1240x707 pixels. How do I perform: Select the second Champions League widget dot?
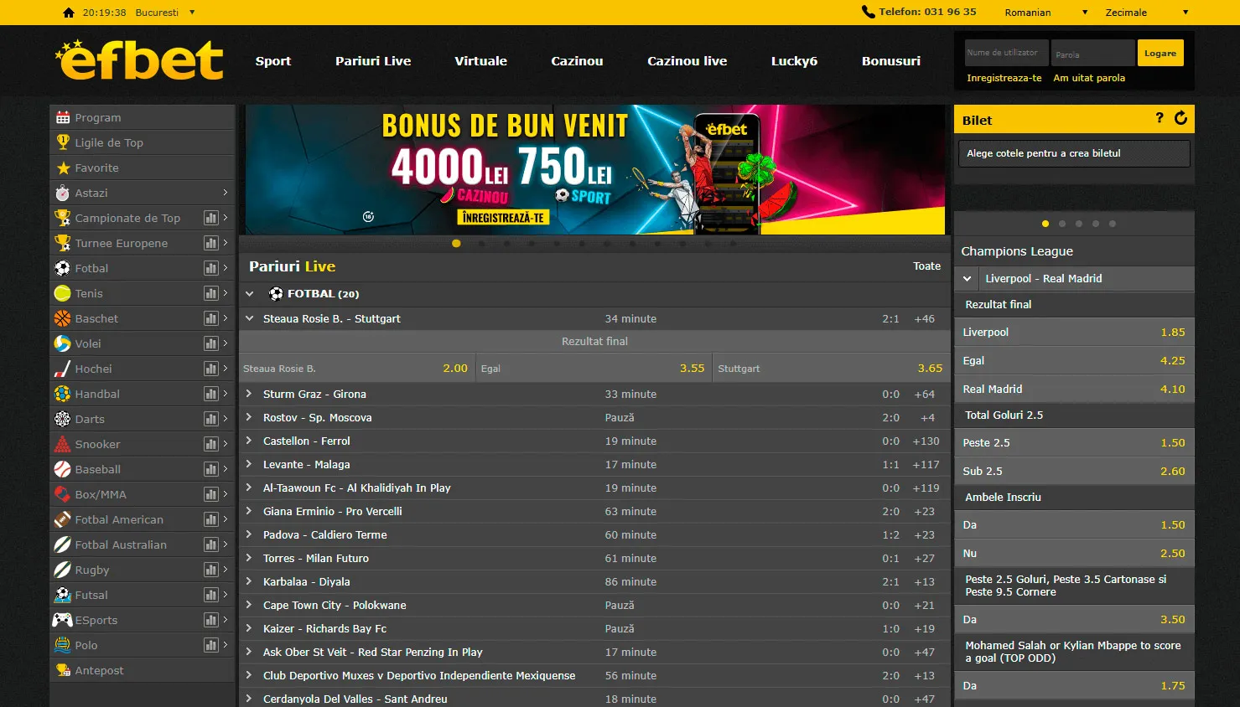pos(1062,224)
